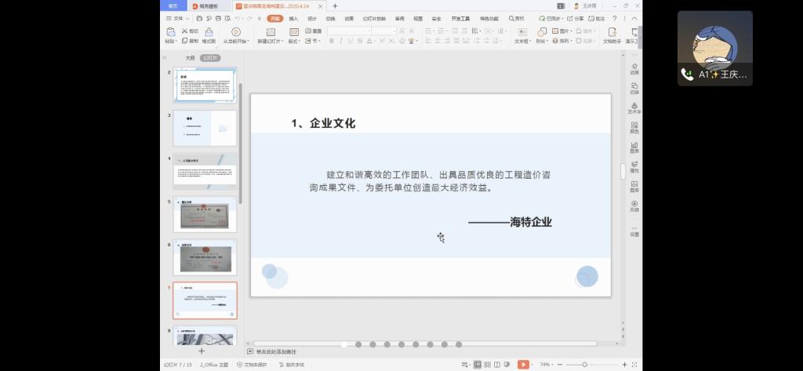Screen dimensions: 803x371
Task: Open the 审阅 review ribbon tab
Action: tap(400, 18)
